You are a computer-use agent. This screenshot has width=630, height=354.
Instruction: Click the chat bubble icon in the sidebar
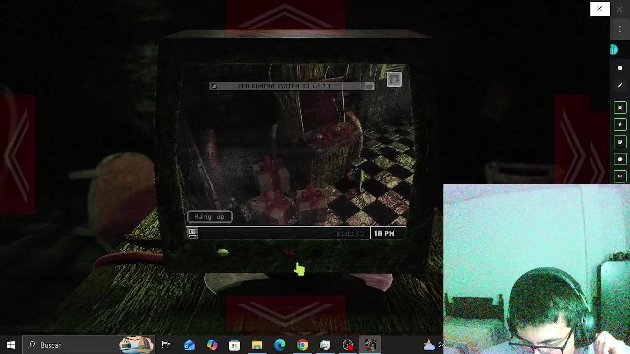(620, 159)
